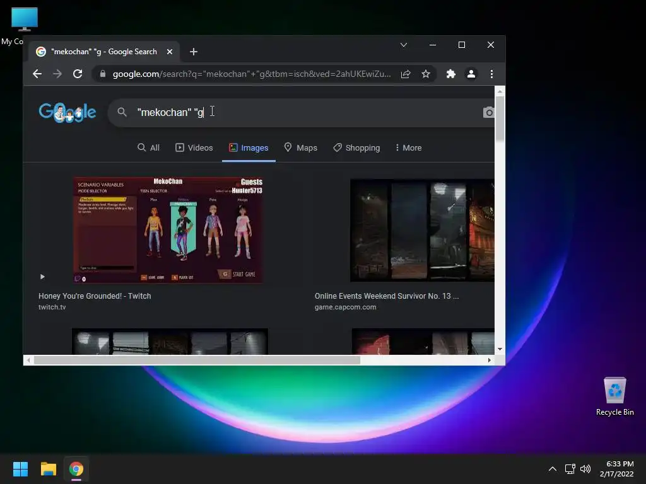Click the vertical scrollbar up arrow
The image size is (646, 484).
(x=500, y=91)
